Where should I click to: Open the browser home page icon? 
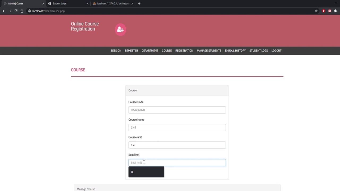[x=22, y=11]
